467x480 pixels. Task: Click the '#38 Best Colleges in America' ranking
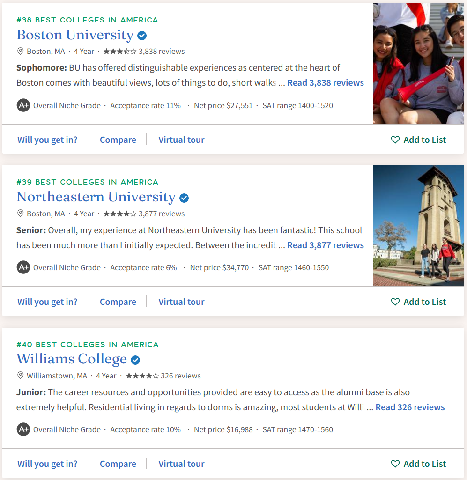[x=87, y=20]
